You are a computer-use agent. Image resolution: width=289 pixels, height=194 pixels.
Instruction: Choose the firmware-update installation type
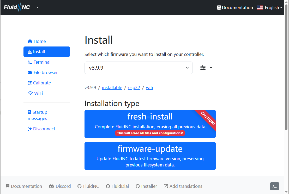click(150, 156)
